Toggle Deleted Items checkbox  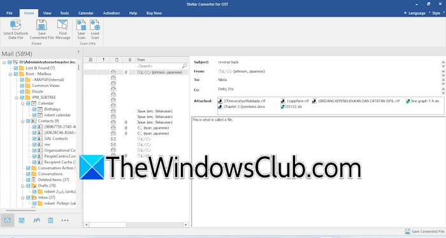coord(28,180)
